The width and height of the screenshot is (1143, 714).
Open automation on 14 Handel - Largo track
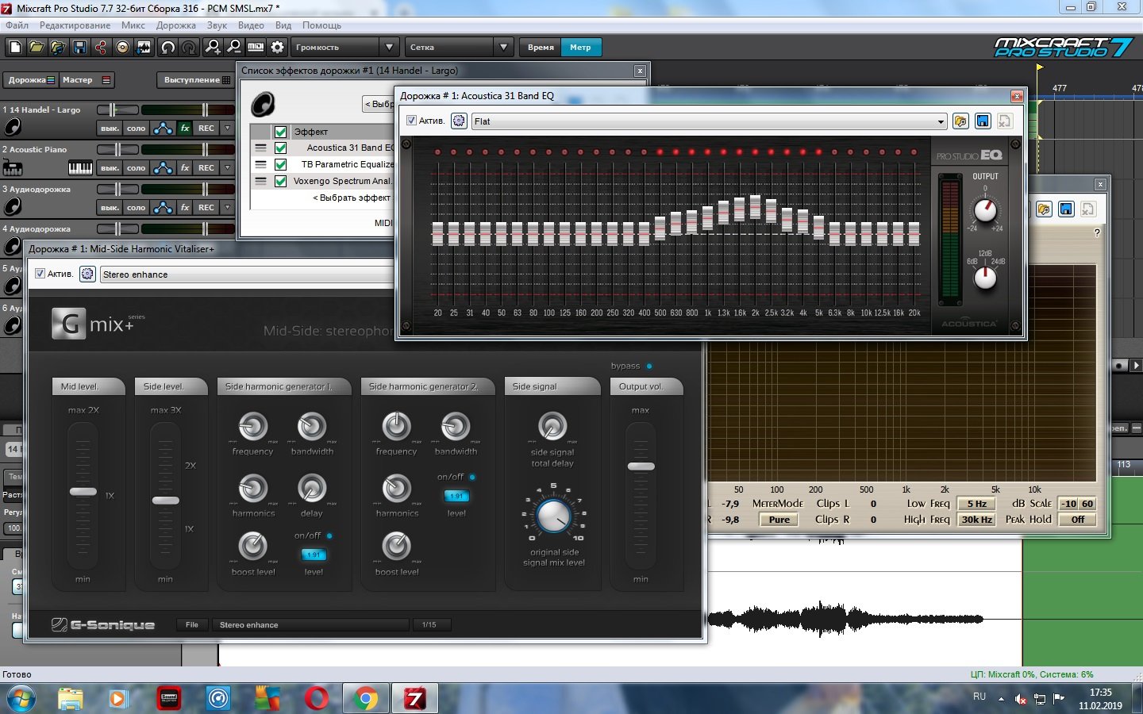pyautogui.click(x=163, y=128)
